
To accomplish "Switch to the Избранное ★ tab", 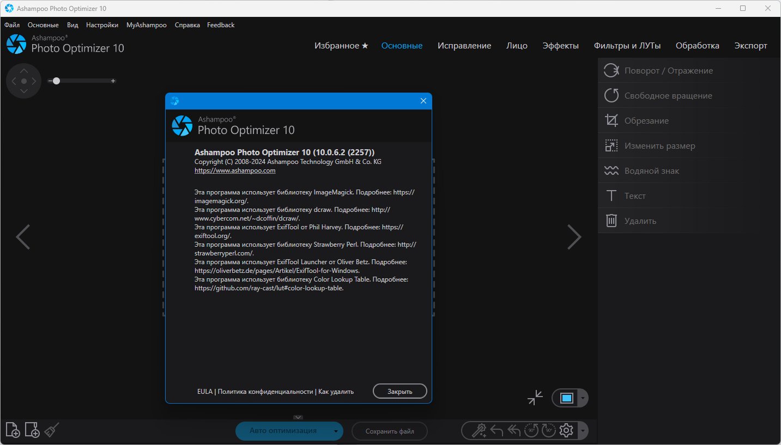I will click(341, 46).
